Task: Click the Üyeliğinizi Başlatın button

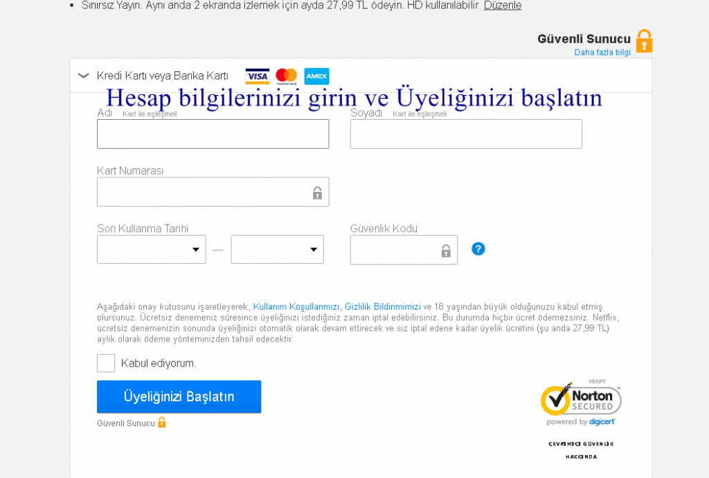Action: tap(179, 396)
